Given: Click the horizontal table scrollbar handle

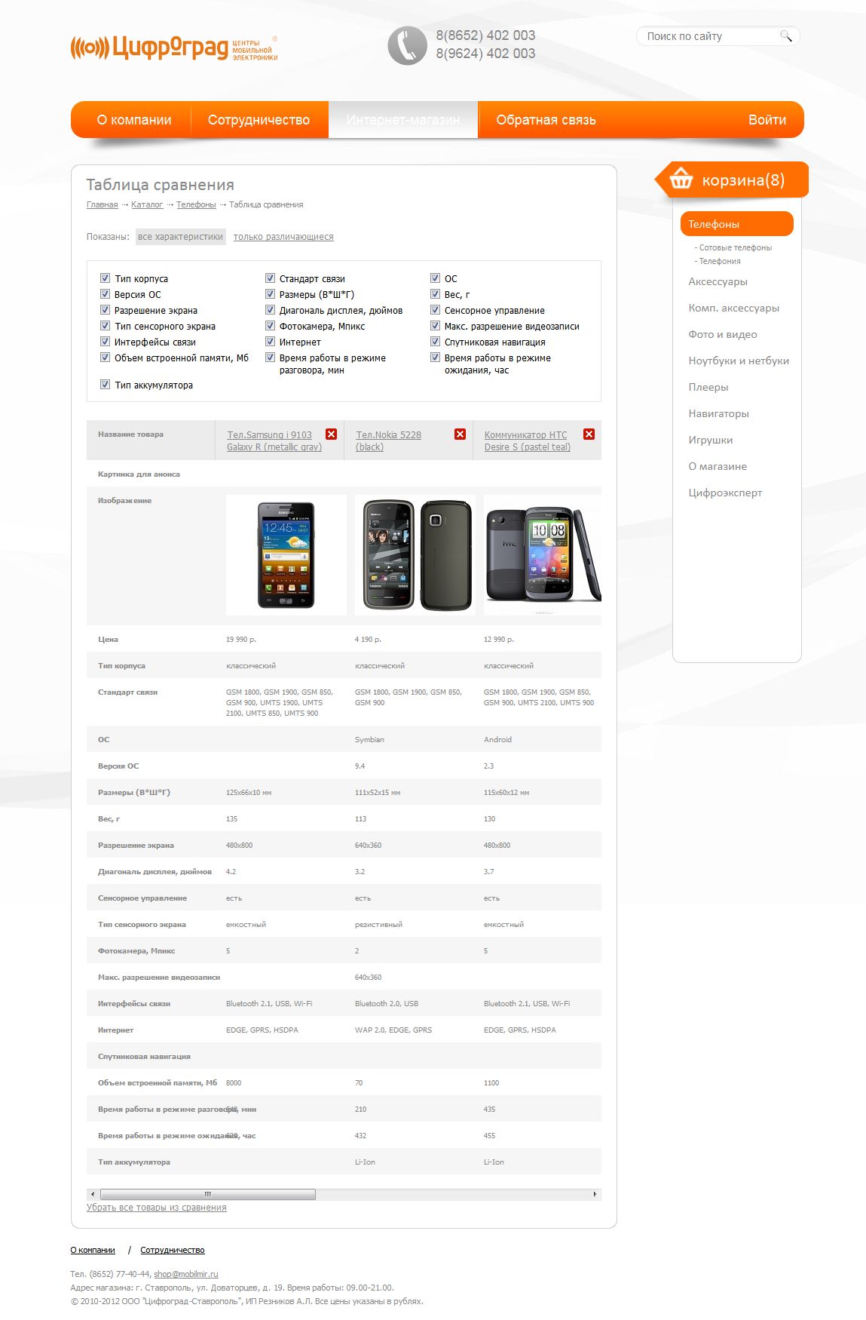Looking at the screenshot, I should [x=208, y=1194].
